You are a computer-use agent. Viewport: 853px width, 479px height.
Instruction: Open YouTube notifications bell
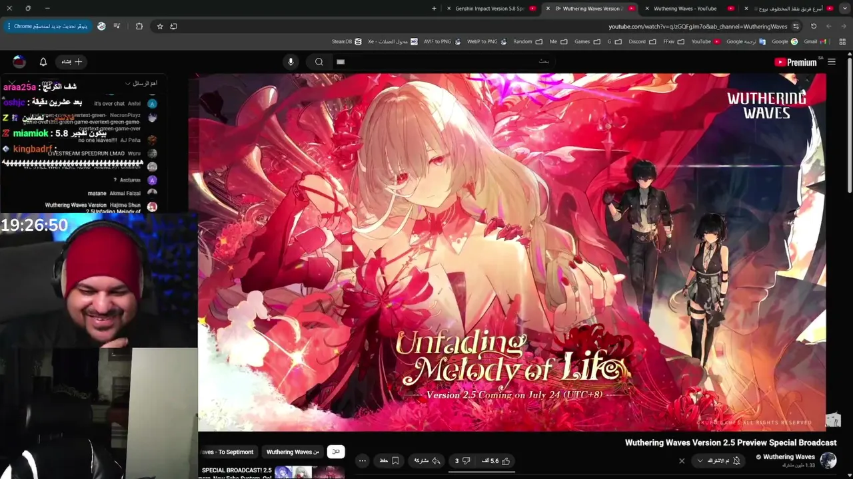click(x=43, y=62)
